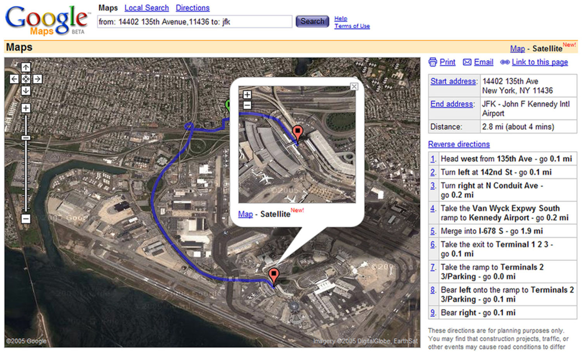
Task: Open the Local Search tab
Action: pos(146,8)
